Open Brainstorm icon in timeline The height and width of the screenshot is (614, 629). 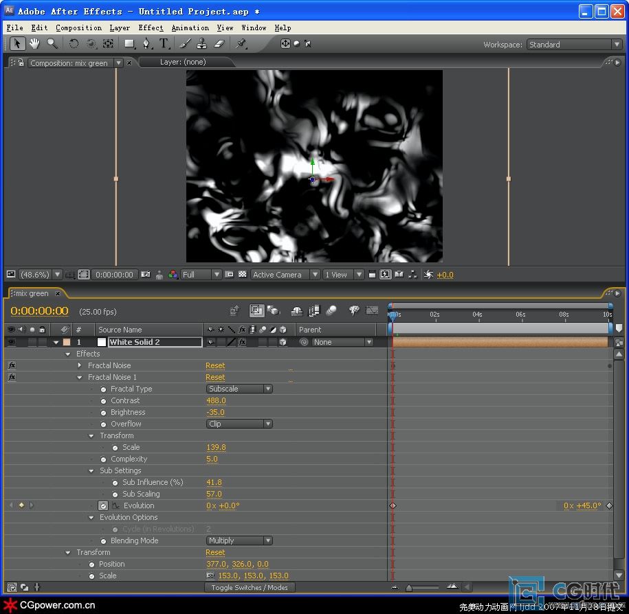354,310
